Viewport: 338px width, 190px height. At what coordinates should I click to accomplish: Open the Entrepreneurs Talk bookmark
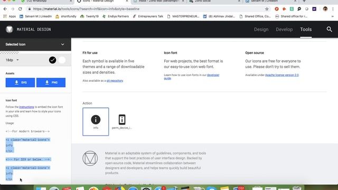(x=148, y=16)
